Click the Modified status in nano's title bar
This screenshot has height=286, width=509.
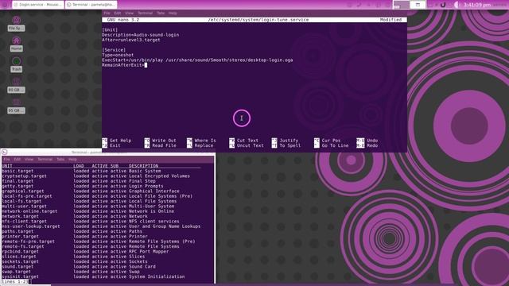(390, 20)
